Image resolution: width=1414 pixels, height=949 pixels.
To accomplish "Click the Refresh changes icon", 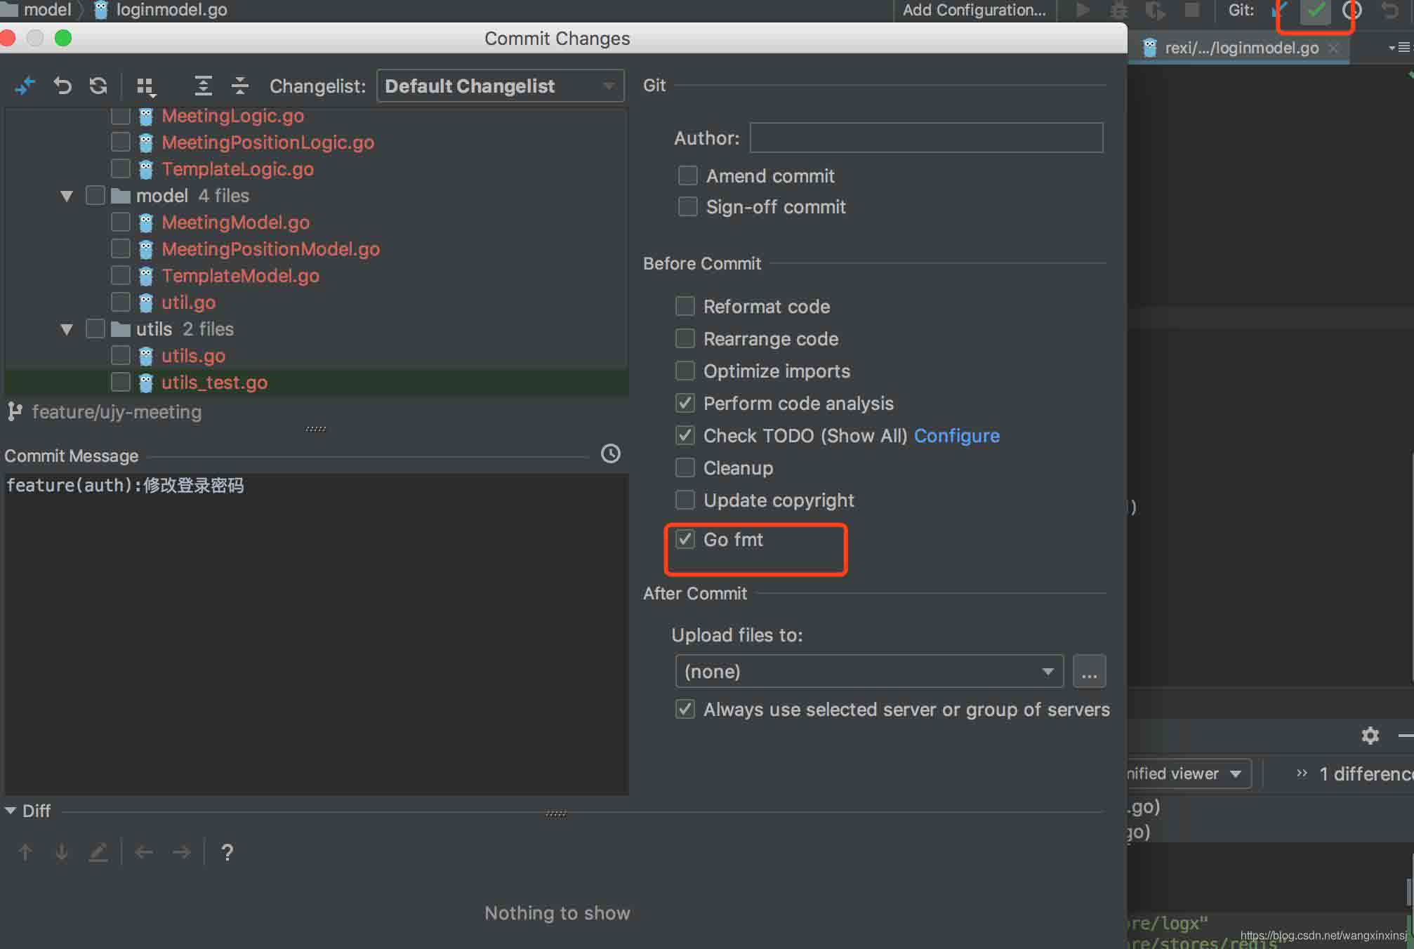I will pos(98,86).
